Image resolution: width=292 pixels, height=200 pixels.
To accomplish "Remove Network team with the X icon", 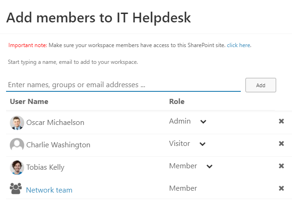I will (x=281, y=188).
